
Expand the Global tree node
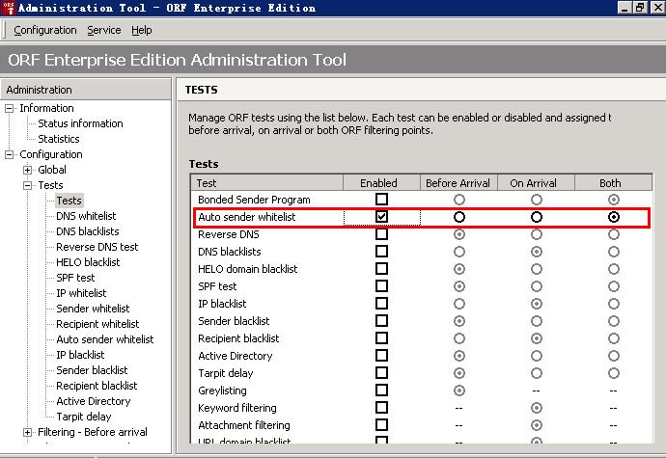click(28, 170)
